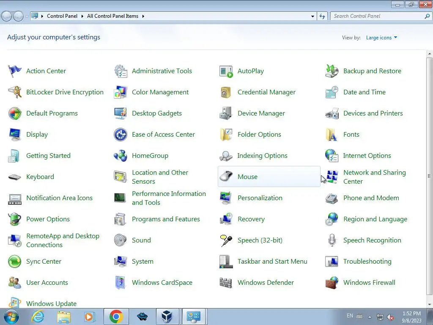Viewport: 433px width, 325px height.
Task: Open Location and Other Sensors link
Action: [160, 177]
